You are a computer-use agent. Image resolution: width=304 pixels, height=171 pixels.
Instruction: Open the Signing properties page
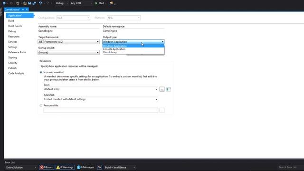(x=12, y=57)
